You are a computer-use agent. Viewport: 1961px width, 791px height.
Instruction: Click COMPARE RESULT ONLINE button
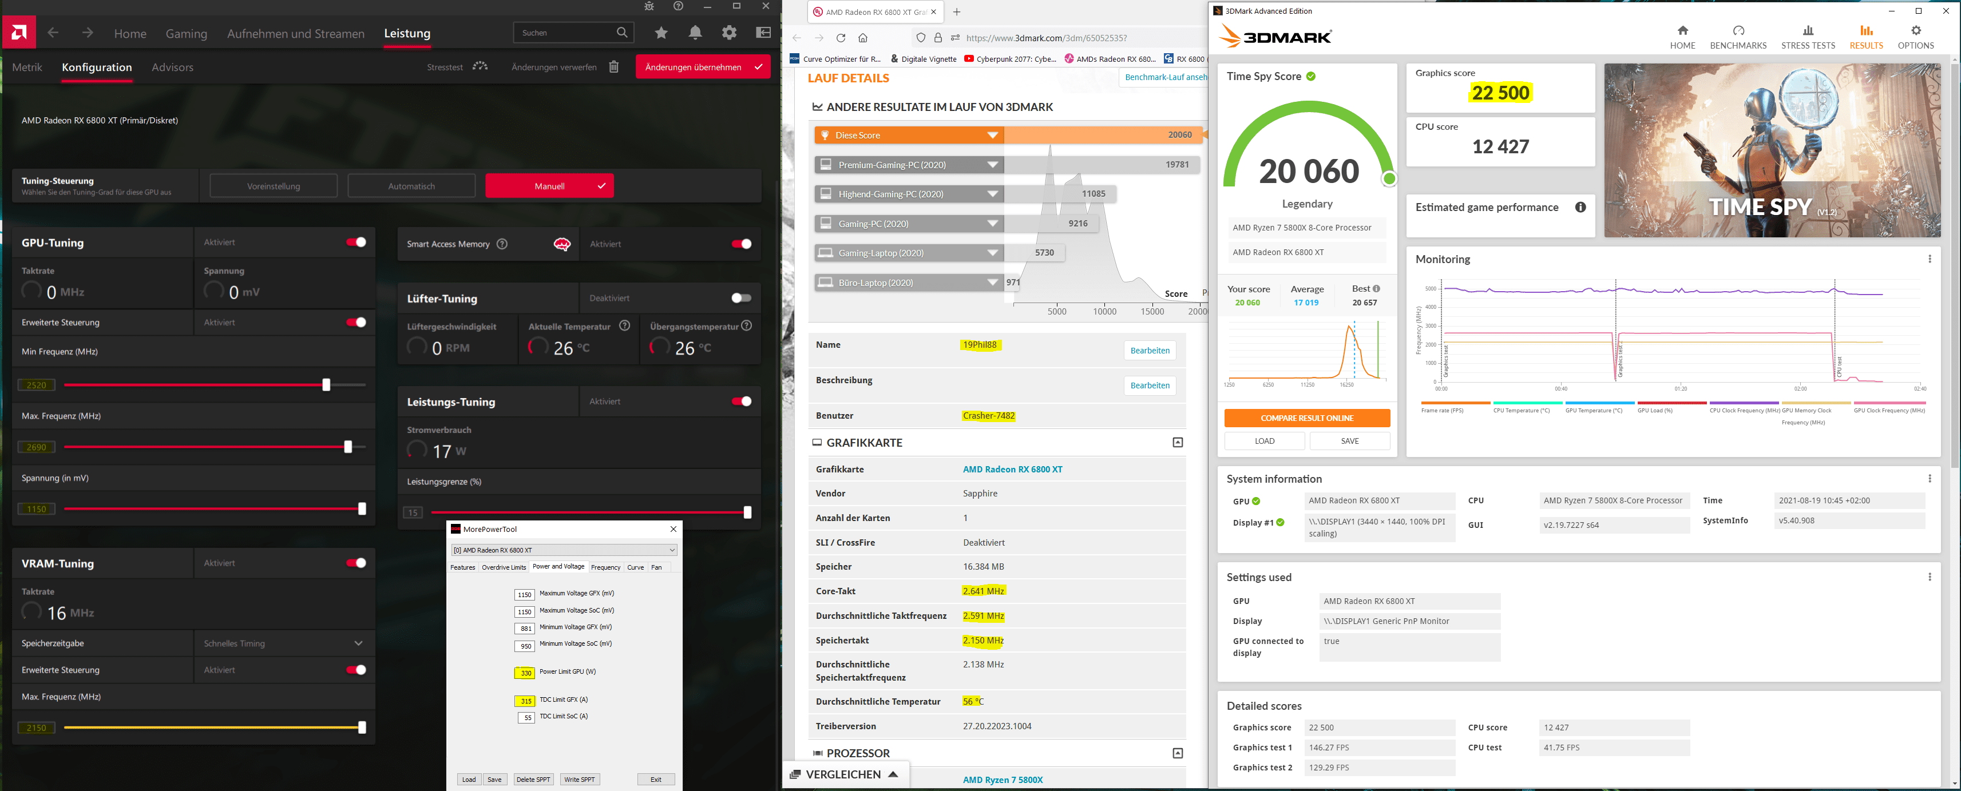(x=1306, y=418)
